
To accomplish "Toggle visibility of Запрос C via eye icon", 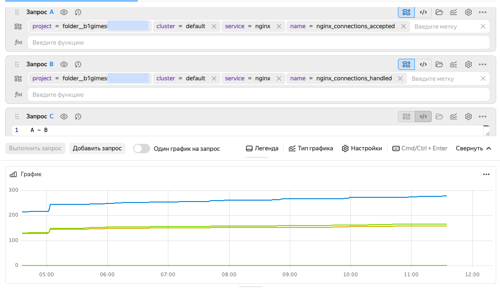I will (64, 117).
